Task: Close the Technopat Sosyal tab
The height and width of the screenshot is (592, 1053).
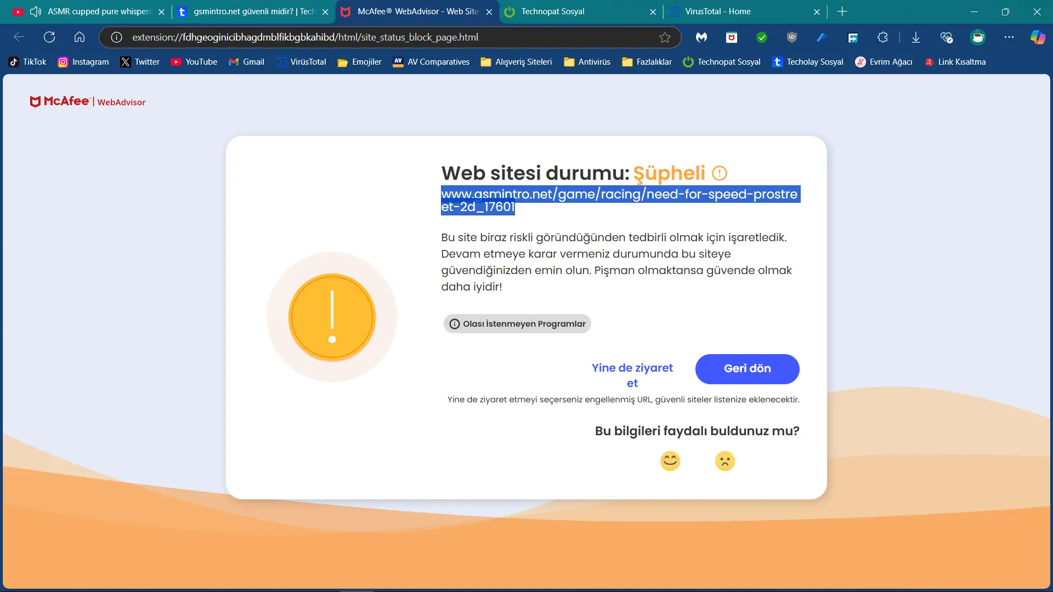Action: [x=653, y=12]
